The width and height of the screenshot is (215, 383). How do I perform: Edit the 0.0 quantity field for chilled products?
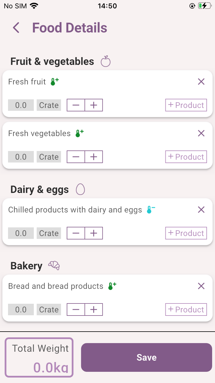pyautogui.click(x=21, y=233)
